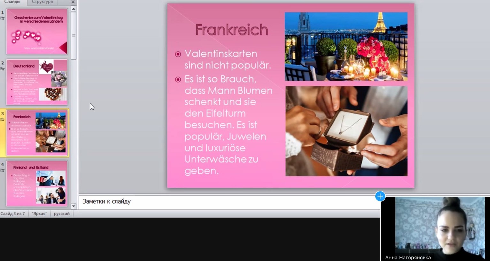Viewport: 490px width, 261px height.
Task: Open the Структура tab
Action: pos(42,2)
